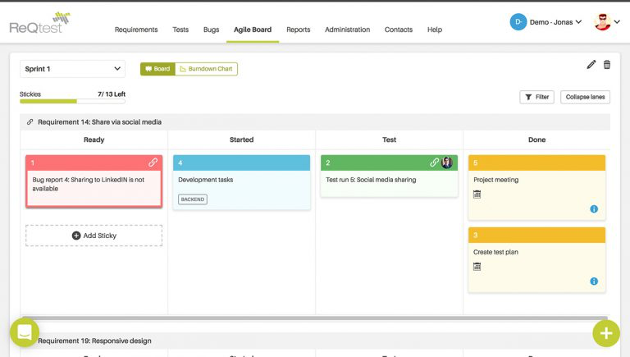Click link icon on Bug report 4 sticky

[x=153, y=162]
